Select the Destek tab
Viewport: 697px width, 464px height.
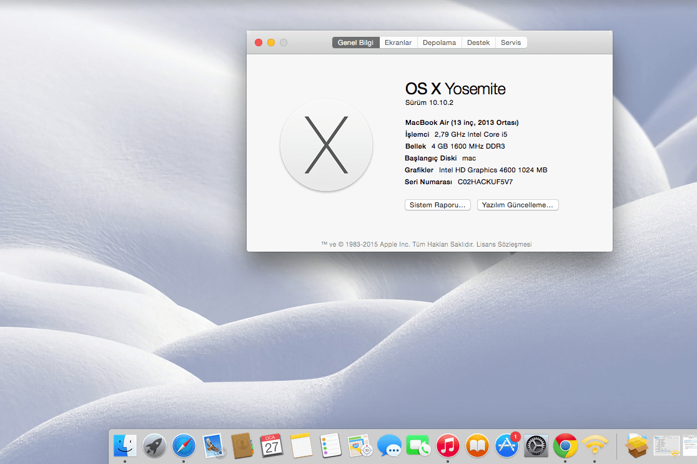coord(478,42)
